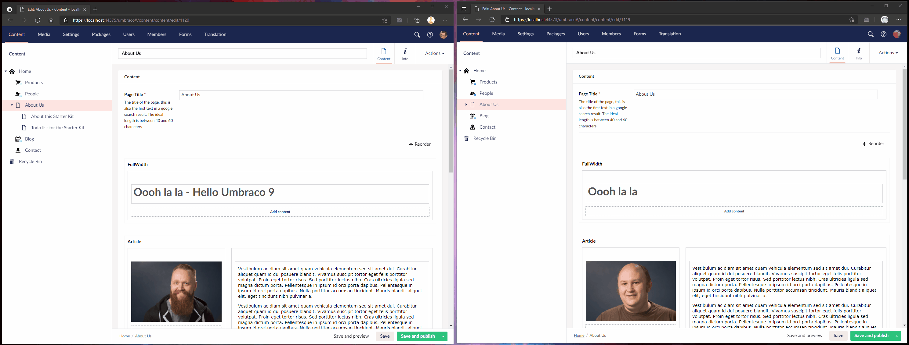Screen dimensions: 909x345
Task: Switch to the Settings section
Action: (71, 34)
